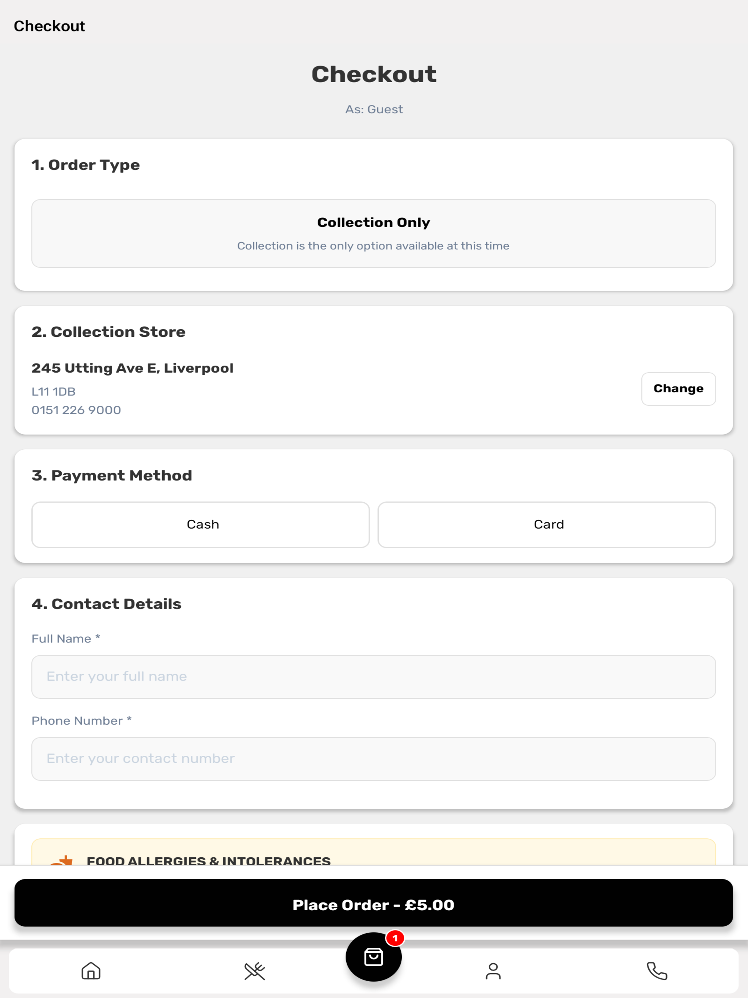Select the Collection Only option box
The height and width of the screenshot is (998, 748).
[x=374, y=233]
